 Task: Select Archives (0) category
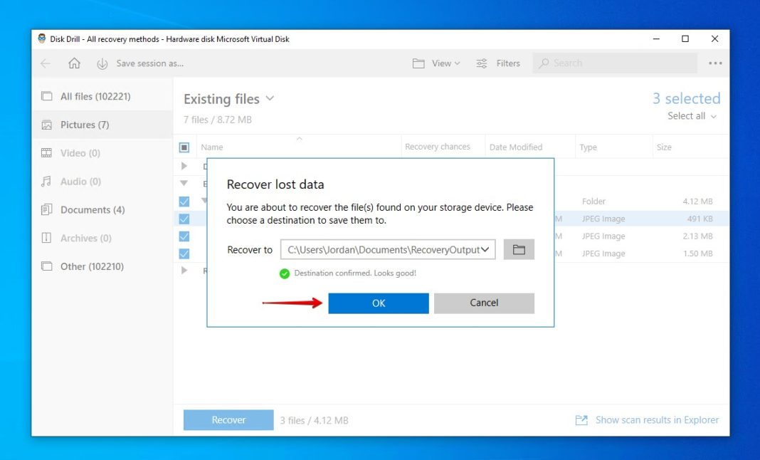102,239
